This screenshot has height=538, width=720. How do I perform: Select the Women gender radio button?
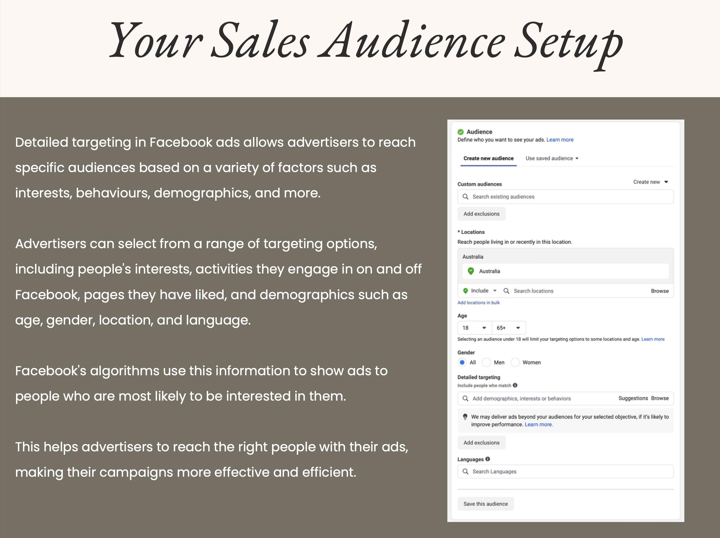point(515,363)
